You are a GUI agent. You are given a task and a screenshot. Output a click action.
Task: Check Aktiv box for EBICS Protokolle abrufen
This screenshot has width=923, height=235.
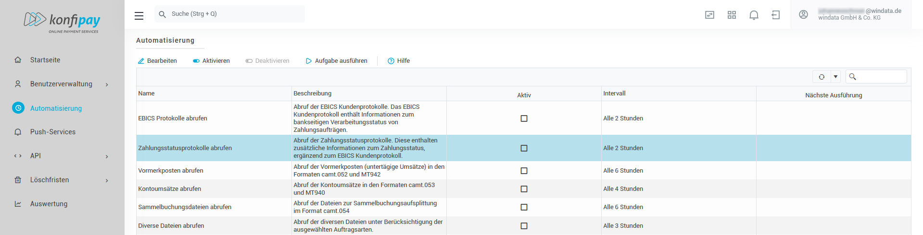524,118
